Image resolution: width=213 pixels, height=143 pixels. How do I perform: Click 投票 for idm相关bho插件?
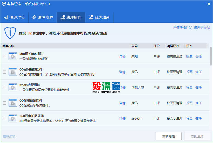pyautogui.click(x=189, y=56)
